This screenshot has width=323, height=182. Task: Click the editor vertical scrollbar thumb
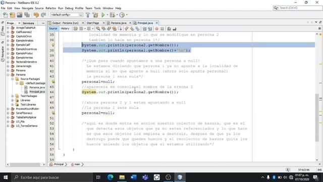[317, 117]
